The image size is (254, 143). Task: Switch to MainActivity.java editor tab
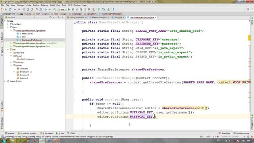(99, 17)
